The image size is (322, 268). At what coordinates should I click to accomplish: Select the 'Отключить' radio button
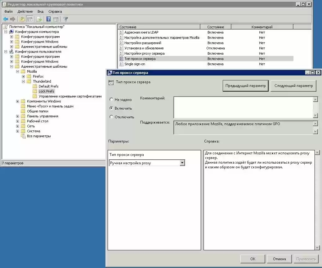point(111,117)
